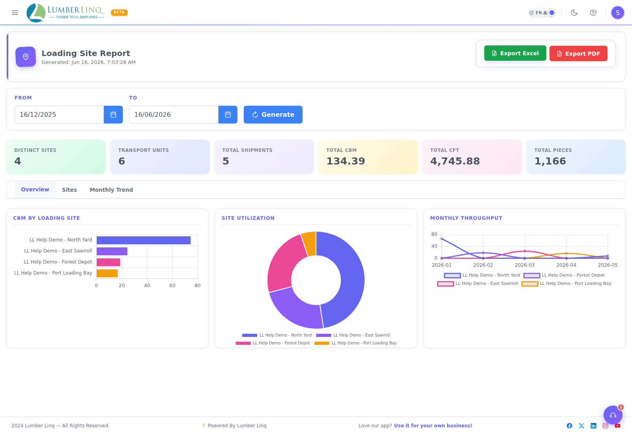Toggle East Sawmill series in Monthly Throughput legend
This screenshot has height=434, width=632.
click(x=478, y=284)
